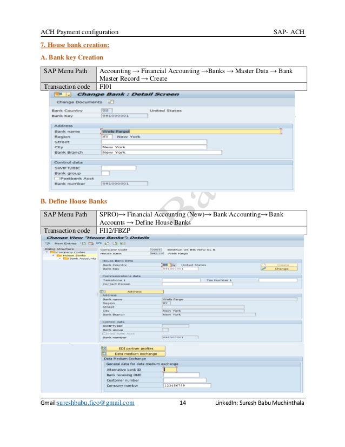345x447 pixels.
Task: Select Bank Accounts in Dialog Structure
Action: point(83,259)
